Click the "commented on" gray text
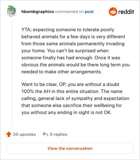This screenshot has width=140, height=160. pyautogui.click(x=69, y=12)
